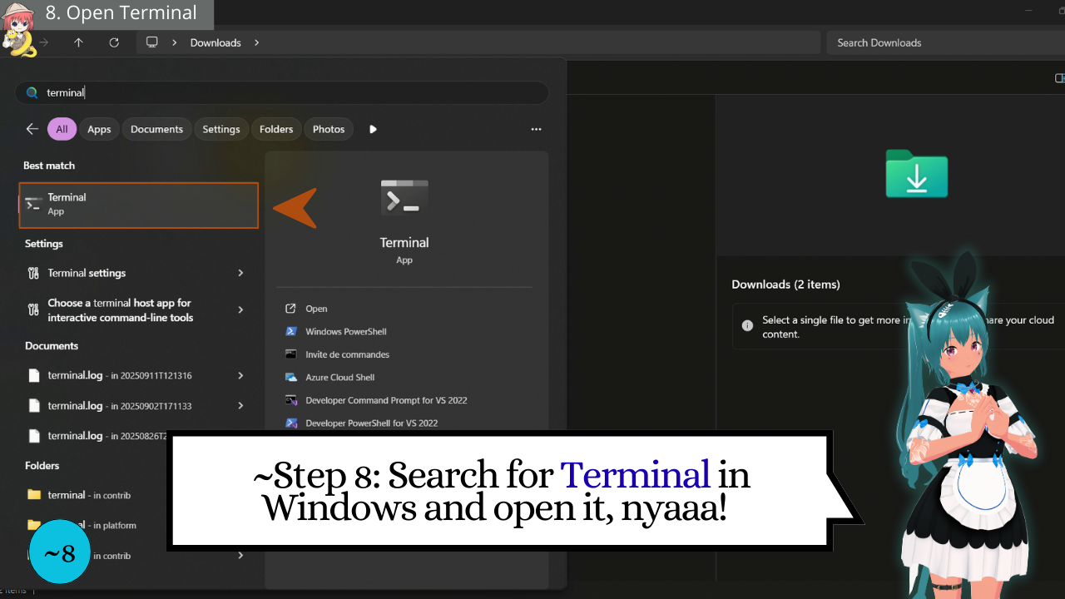
Task: Switch to the Folders filter tab
Action: [x=276, y=129]
